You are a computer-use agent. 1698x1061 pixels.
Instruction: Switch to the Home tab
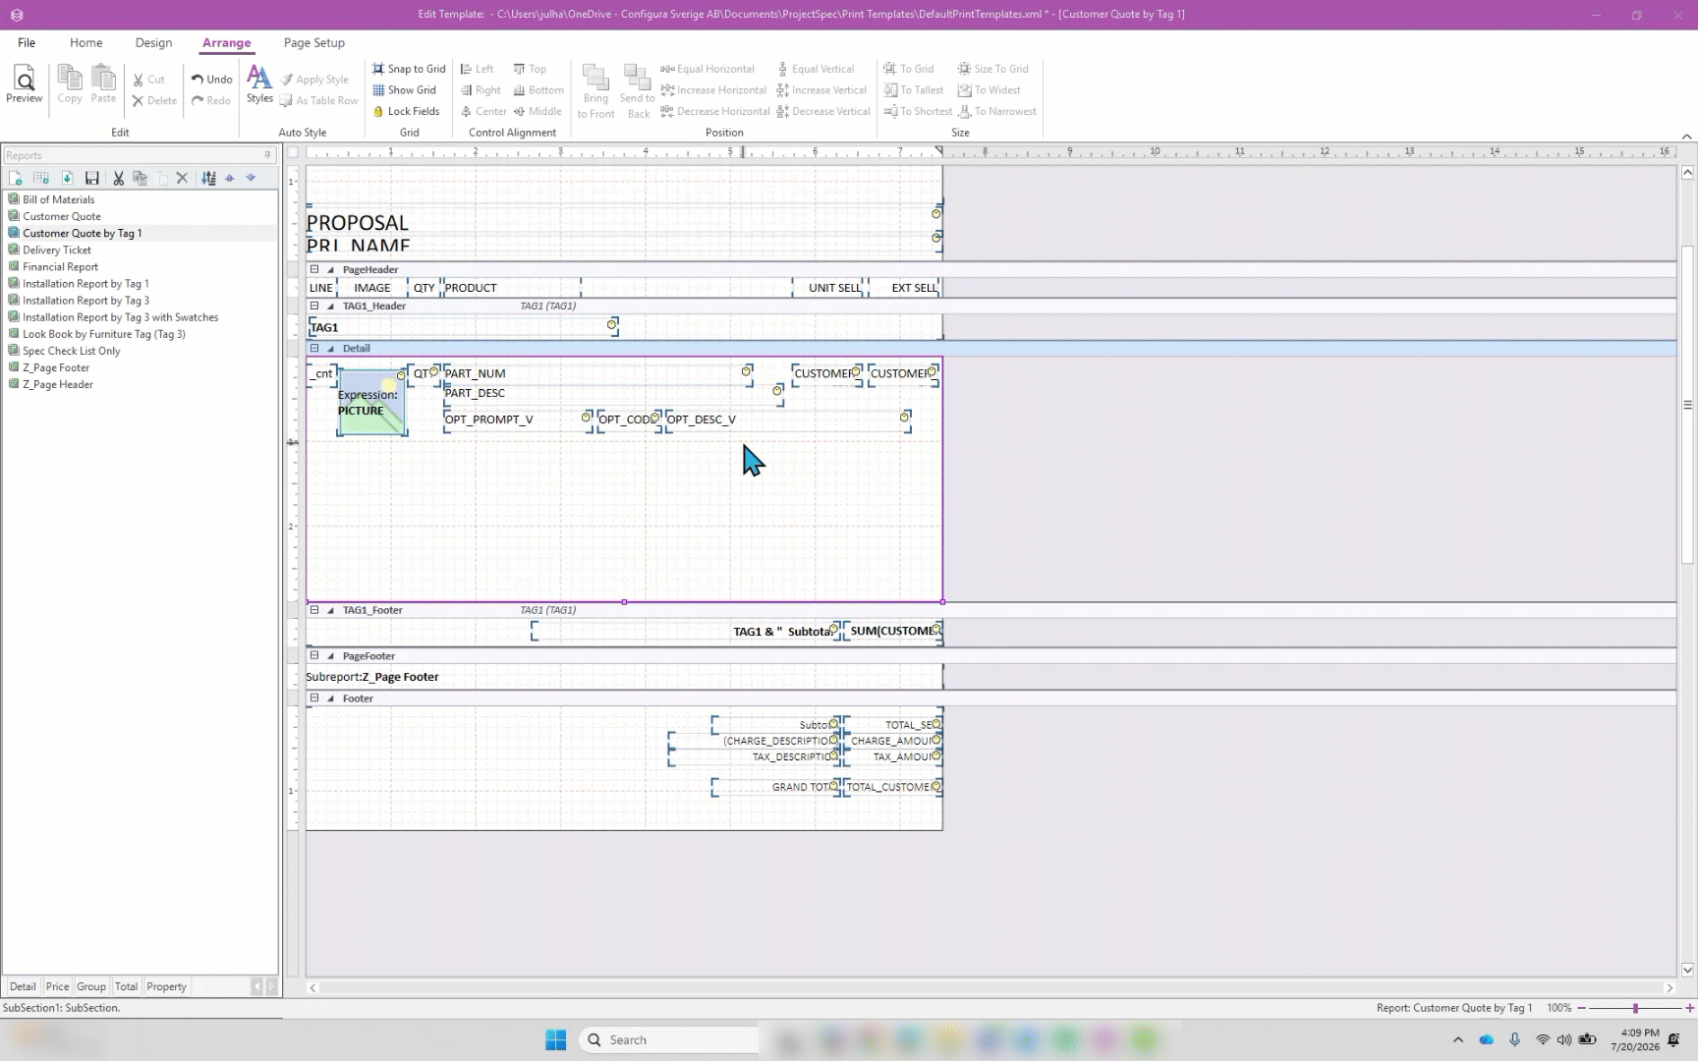[86, 42]
